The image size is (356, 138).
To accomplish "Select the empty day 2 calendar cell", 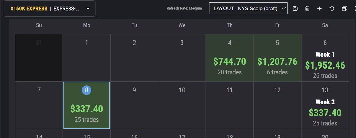I will [x=134, y=58].
